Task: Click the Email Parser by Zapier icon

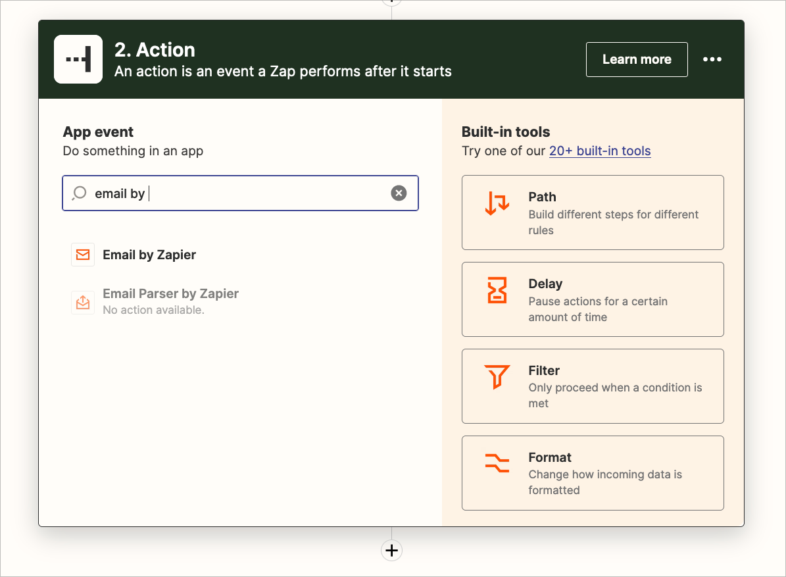Action: click(x=82, y=302)
